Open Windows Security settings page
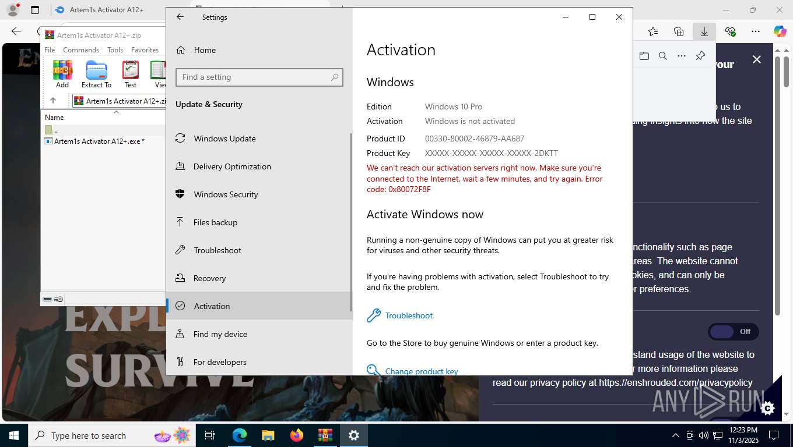793x447 pixels. (x=259, y=194)
